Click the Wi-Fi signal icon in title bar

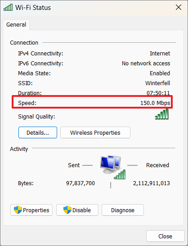tap(8, 7)
